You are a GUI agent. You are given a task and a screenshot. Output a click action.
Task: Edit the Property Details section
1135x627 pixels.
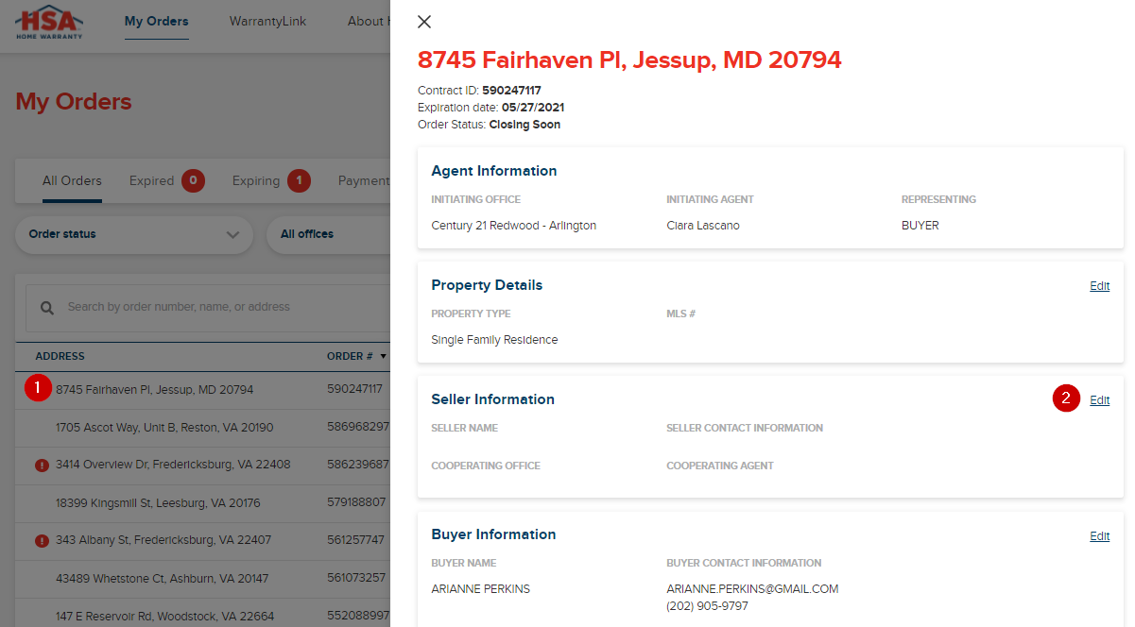pyautogui.click(x=1100, y=286)
